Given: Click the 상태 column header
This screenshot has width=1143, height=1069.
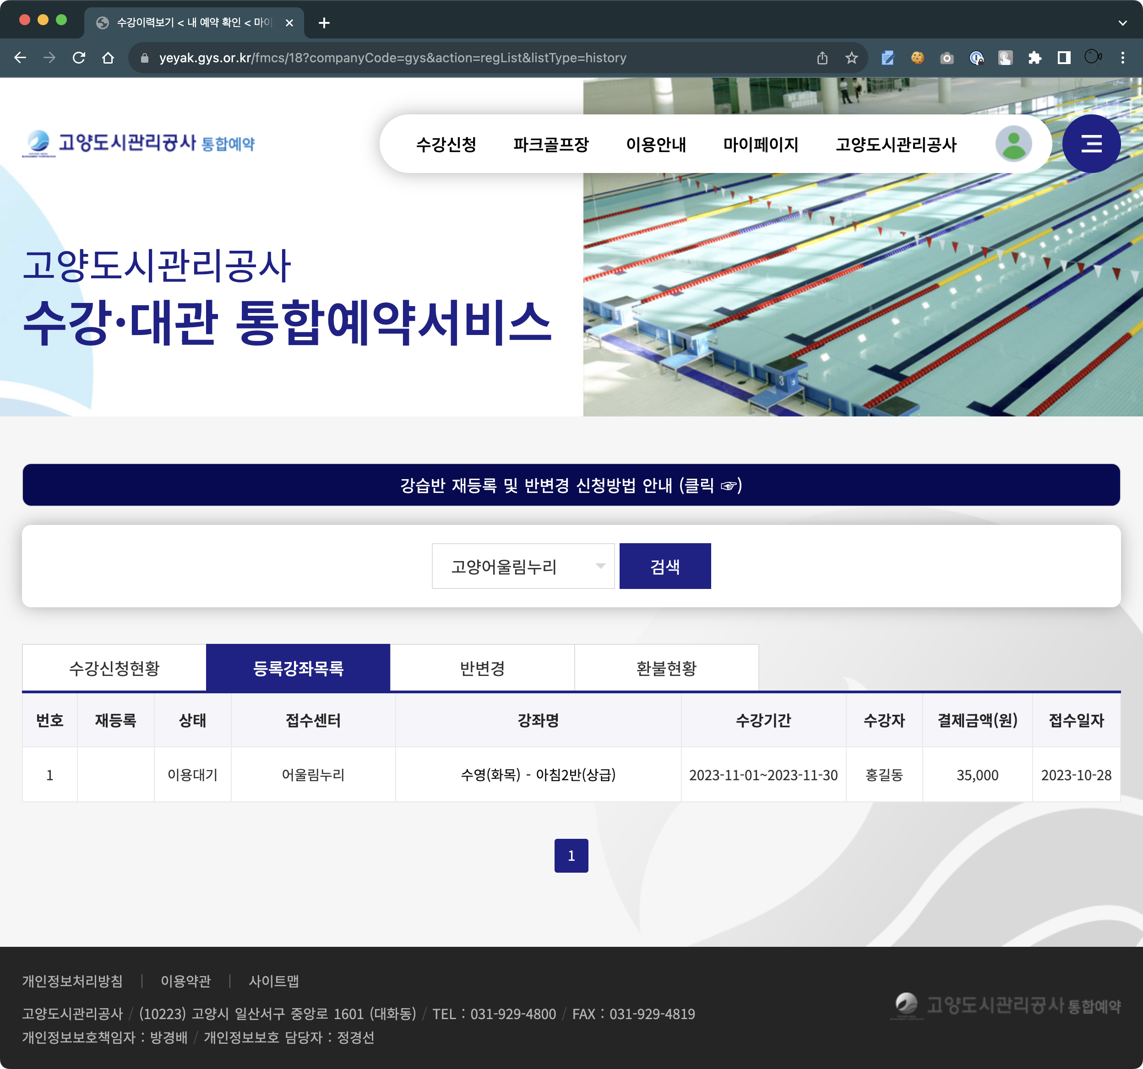Looking at the screenshot, I should pyautogui.click(x=193, y=720).
